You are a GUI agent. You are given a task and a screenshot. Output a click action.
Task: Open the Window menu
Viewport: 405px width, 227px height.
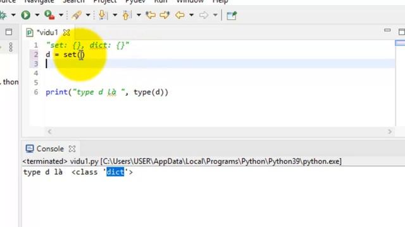(x=190, y=1)
